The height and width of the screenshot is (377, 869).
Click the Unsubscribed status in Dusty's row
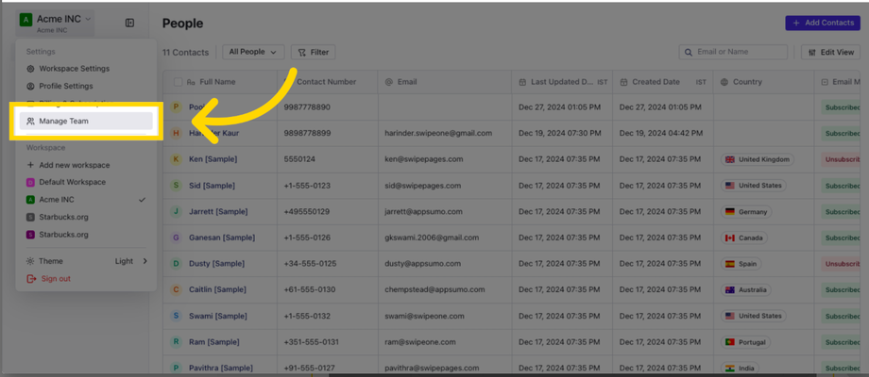coord(842,264)
